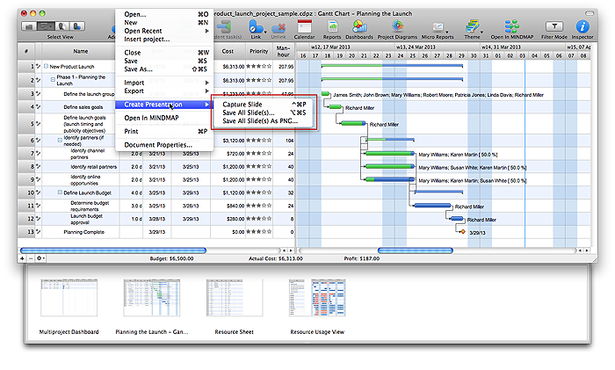The height and width of the screenshot is (370, 615).
Task: Open Reports from the toolbar
Action: click(x=332, y=26)
